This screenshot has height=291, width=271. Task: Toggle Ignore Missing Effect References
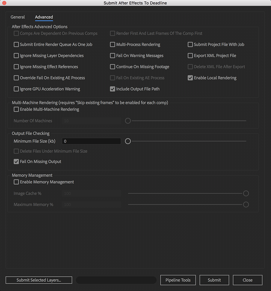[x=16, y=67]
